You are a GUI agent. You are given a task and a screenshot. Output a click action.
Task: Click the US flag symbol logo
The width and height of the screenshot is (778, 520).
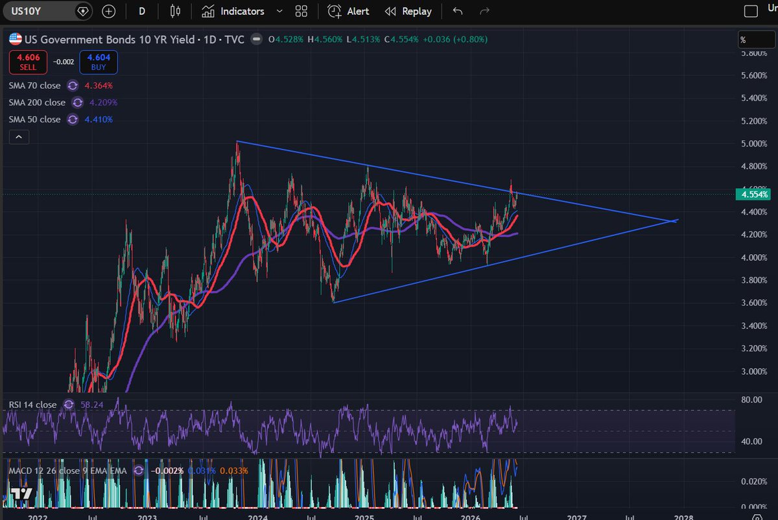[x=15, y=40]
